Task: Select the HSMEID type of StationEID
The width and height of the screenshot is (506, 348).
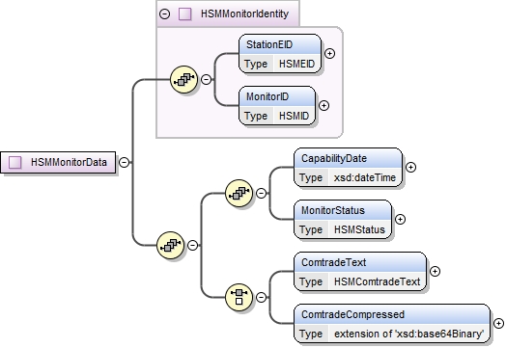Action: pyautogui.click(x=296, y=64)
